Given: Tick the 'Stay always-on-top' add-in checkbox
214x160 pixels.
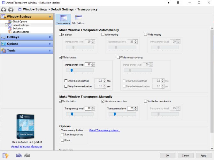Looking at the screenshot, I should coord(62,135).
